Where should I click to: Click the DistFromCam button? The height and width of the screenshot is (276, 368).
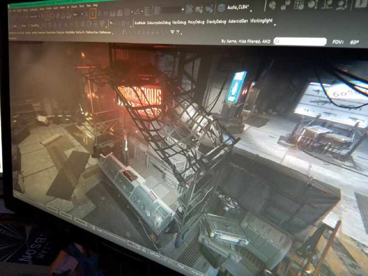(92, 32)
